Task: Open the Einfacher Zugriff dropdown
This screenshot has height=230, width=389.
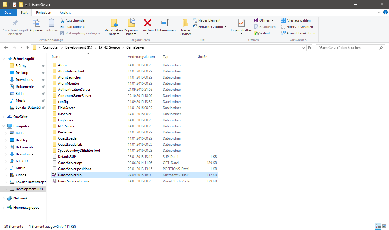Action: coord(209,27)
